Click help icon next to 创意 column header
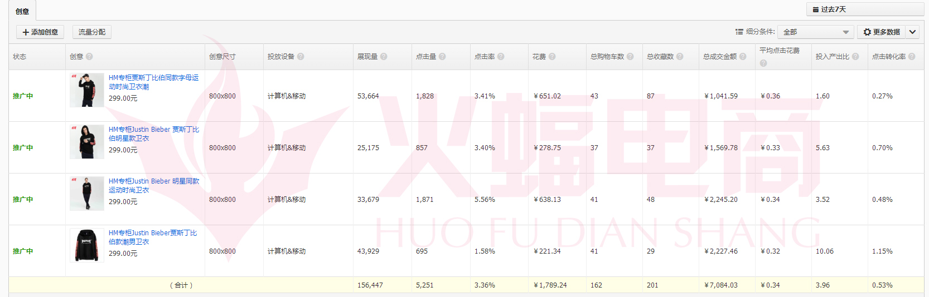This screenshot has width=929, height=297. click(x=89, y=57)
